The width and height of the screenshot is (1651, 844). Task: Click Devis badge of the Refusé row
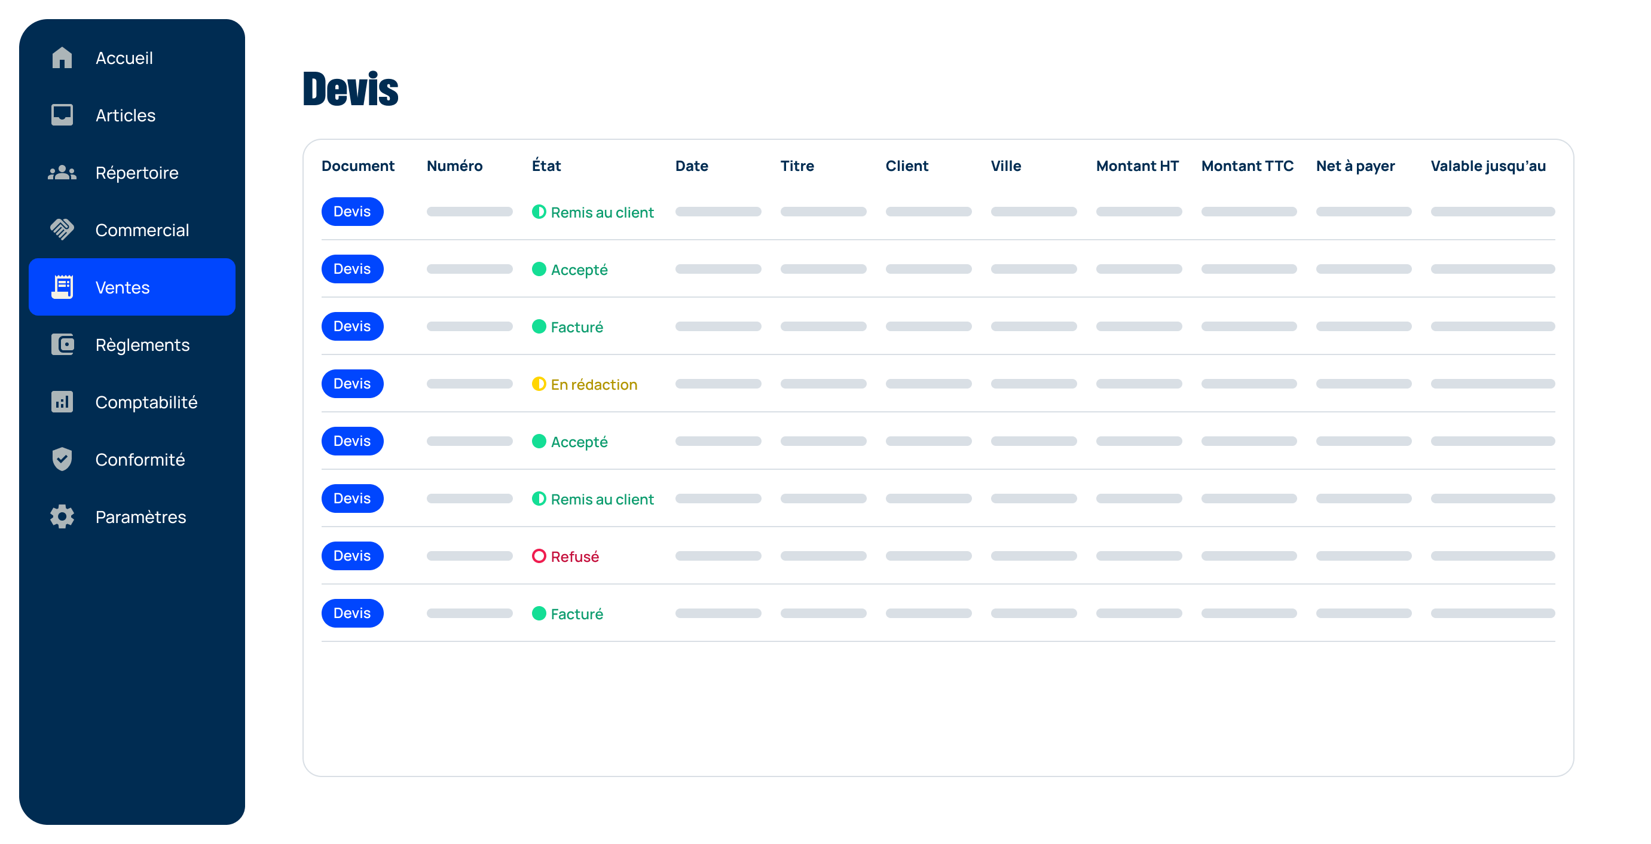tap(352, 556)
